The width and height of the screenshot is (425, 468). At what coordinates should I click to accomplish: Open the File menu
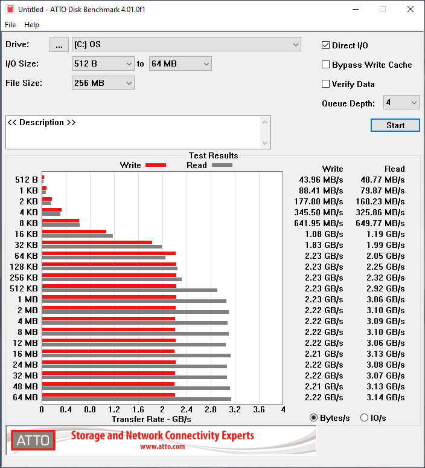(x=10, y=25)
